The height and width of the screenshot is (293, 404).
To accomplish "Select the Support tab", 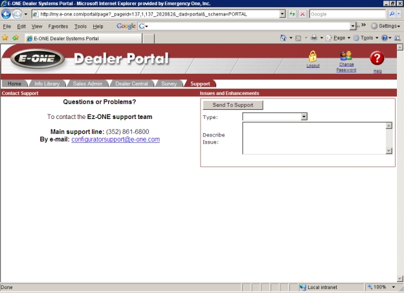I will point(200,83).
